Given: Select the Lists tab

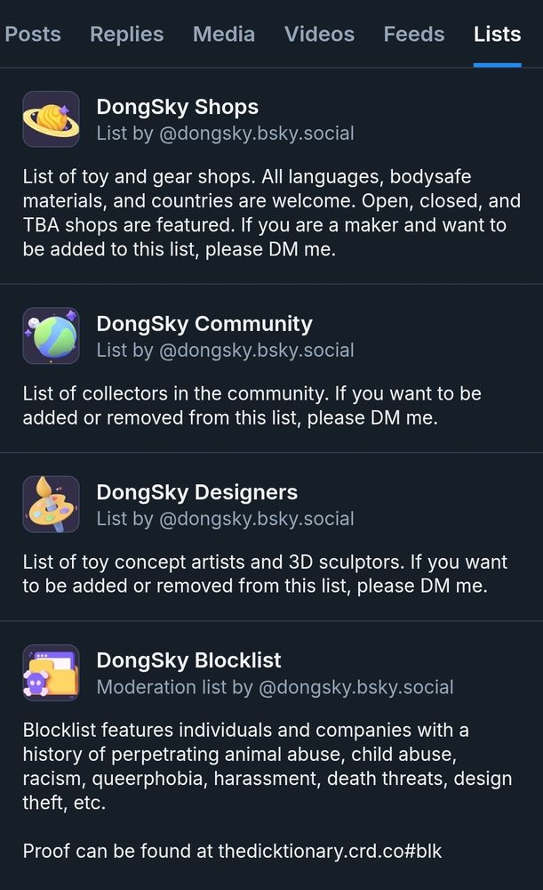Looking at the screenshot, I should point(497,34).
